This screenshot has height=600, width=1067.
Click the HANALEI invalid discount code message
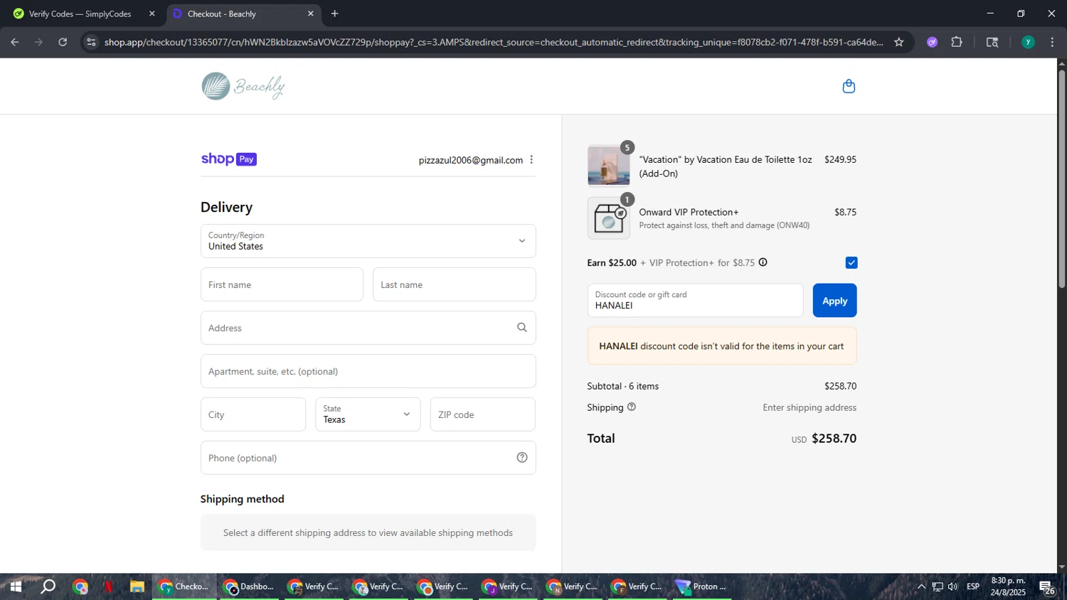[722, 346]
